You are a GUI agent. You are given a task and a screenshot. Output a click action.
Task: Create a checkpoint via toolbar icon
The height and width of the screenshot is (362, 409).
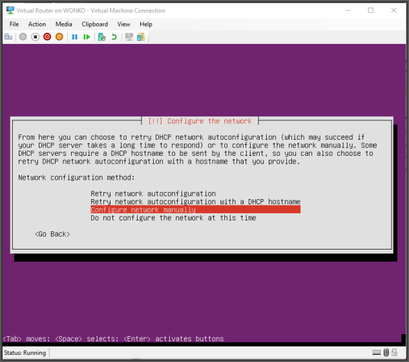(101, 37)
